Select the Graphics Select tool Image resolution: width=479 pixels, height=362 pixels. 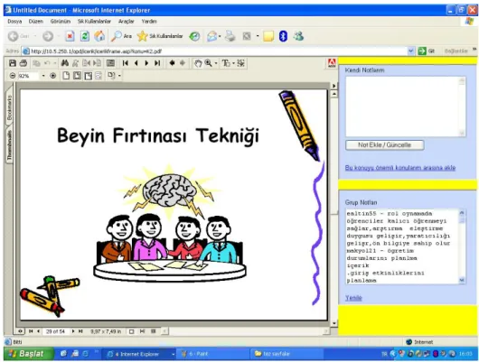[241, 63]
